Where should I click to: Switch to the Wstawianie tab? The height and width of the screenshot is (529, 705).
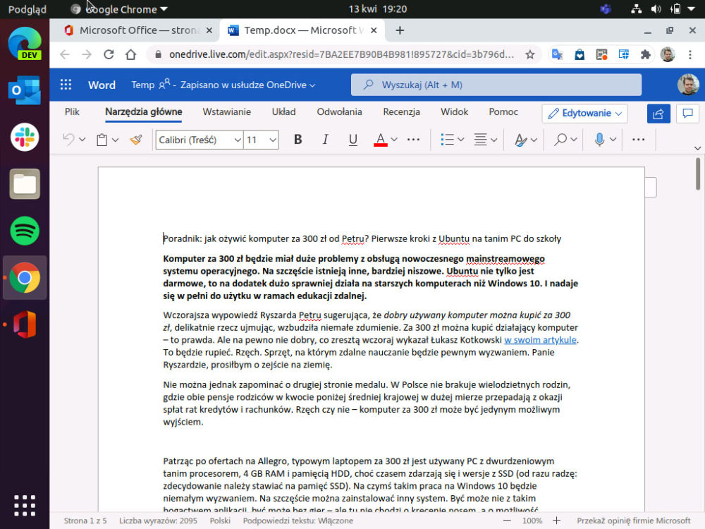pos(226,112)
